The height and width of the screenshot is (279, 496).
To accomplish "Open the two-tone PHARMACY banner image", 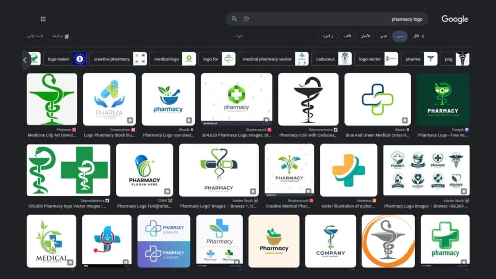I will [x=164, y=241].
